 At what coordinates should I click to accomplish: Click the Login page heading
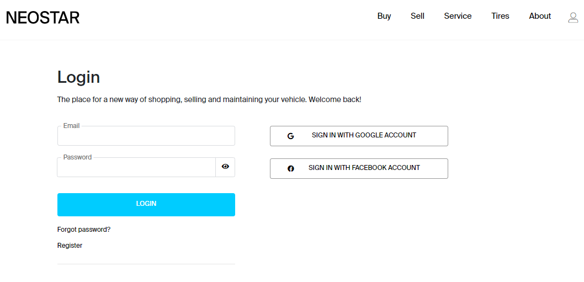[78, 77]
